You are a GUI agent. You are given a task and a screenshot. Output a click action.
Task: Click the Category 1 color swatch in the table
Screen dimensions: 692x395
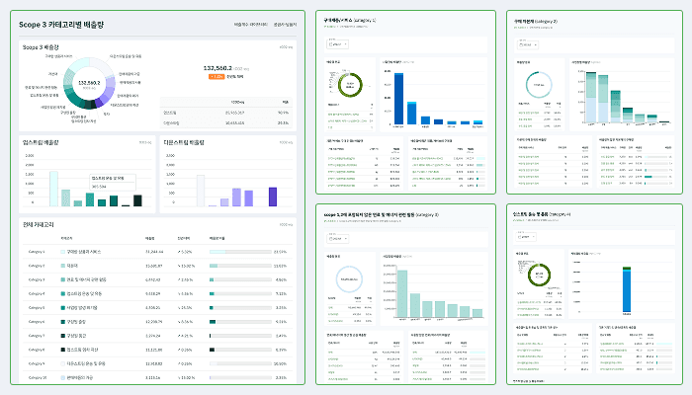64,252
